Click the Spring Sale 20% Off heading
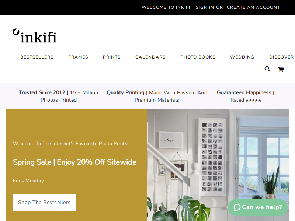 (x=74, y=162)
